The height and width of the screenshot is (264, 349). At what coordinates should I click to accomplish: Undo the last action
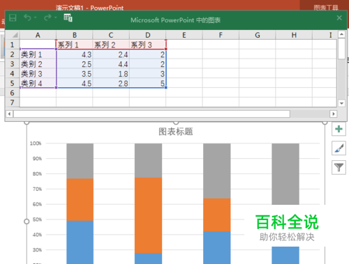coord(27,17)
